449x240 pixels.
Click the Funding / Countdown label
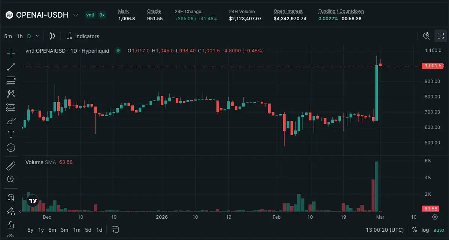341,11
